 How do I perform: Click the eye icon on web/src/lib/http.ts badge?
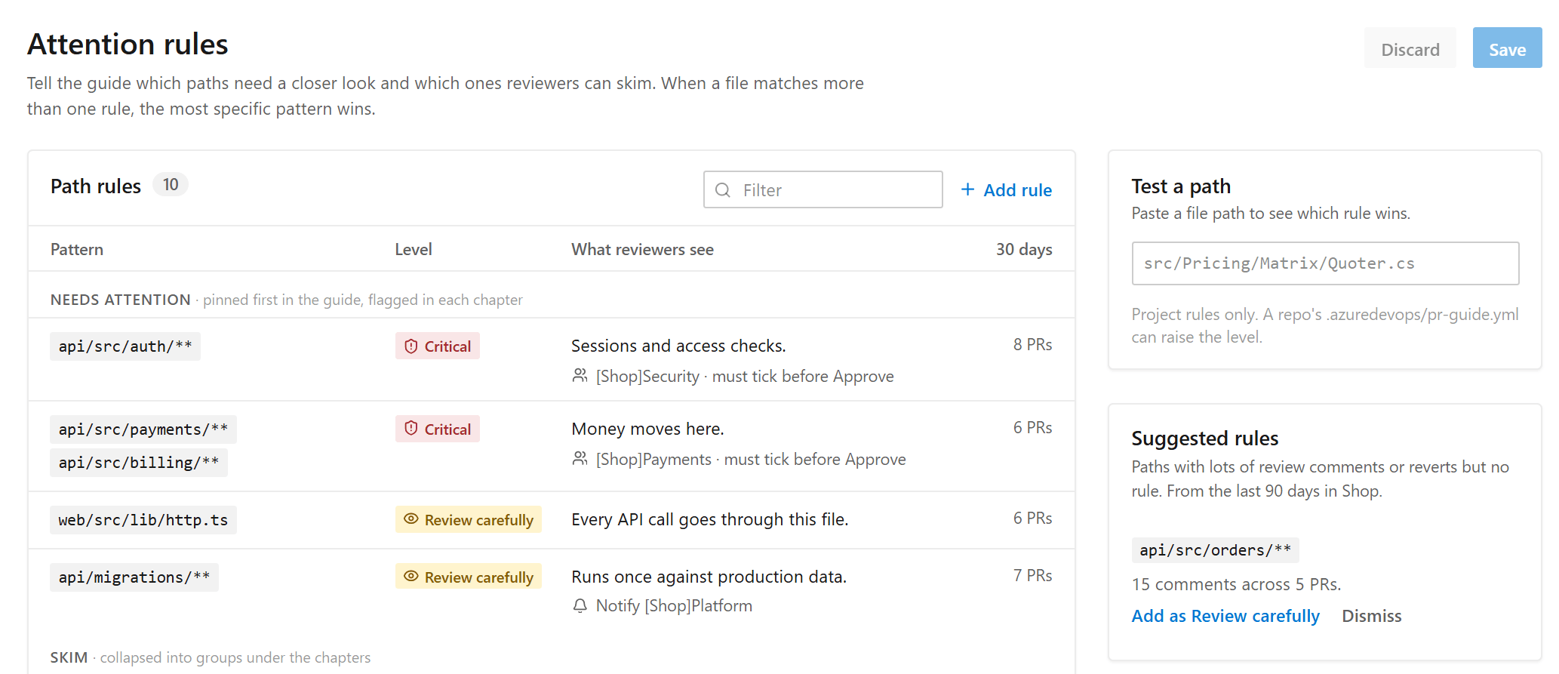click(411, 519)
